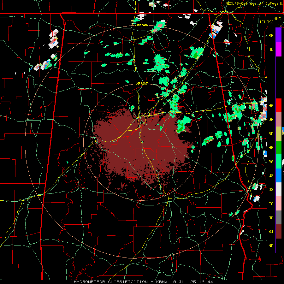Click the light green RA legend swatch

[x=279, y=162]
